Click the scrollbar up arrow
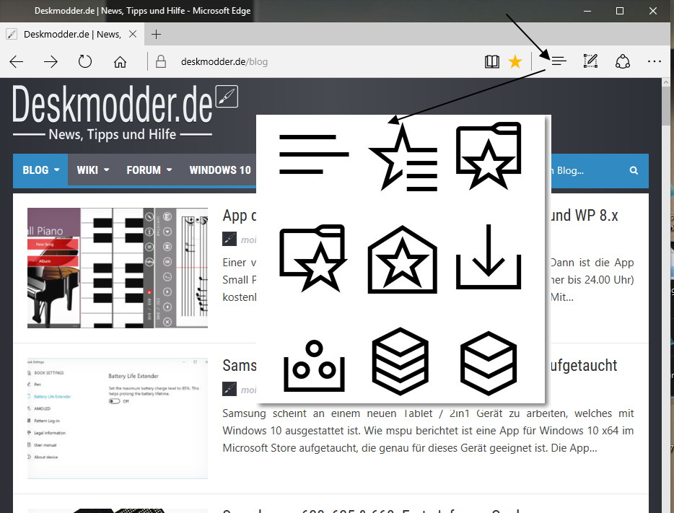This screenshot has width=674, height=513. coord(666,82)
